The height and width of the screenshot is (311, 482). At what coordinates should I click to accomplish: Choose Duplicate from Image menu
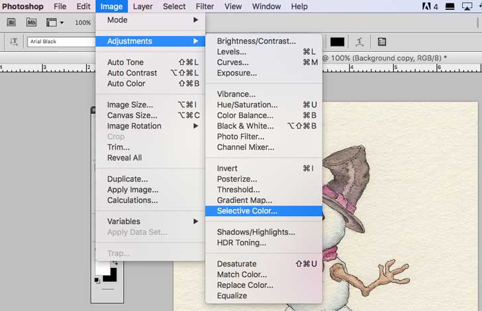(150, 179)
